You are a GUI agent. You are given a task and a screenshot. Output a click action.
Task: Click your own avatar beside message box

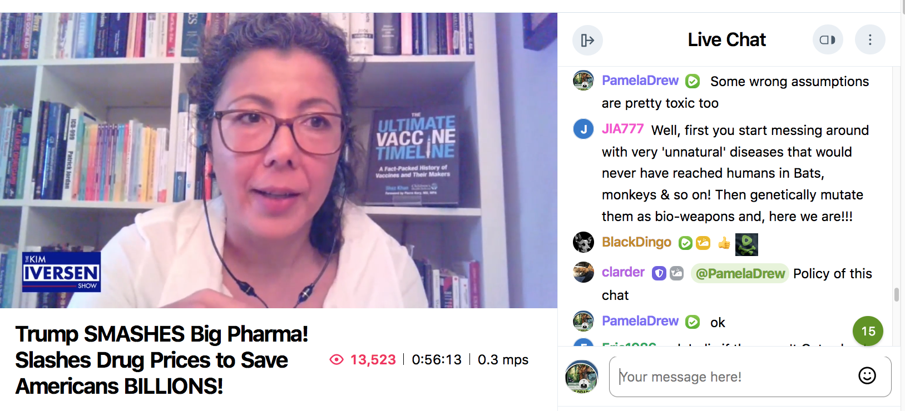pos(581,377)
